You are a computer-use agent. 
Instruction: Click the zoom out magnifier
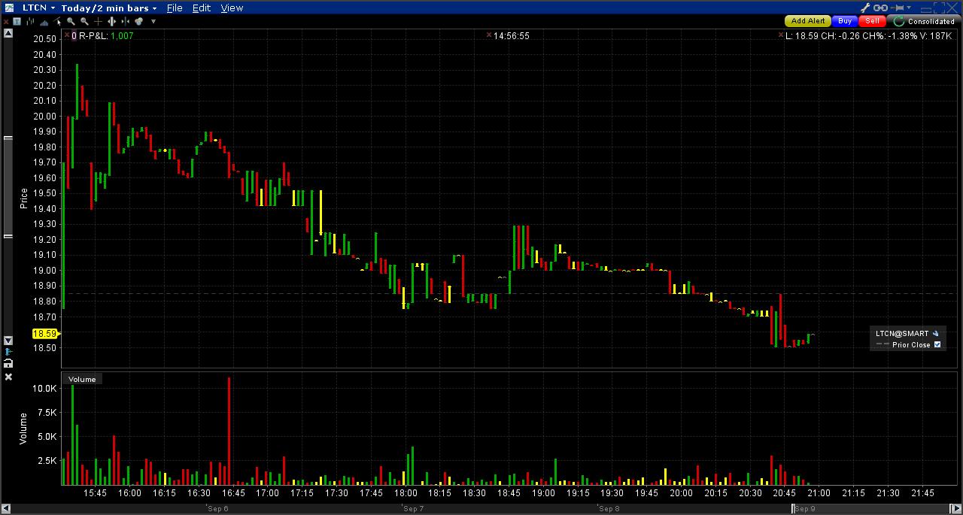(84, 21)
